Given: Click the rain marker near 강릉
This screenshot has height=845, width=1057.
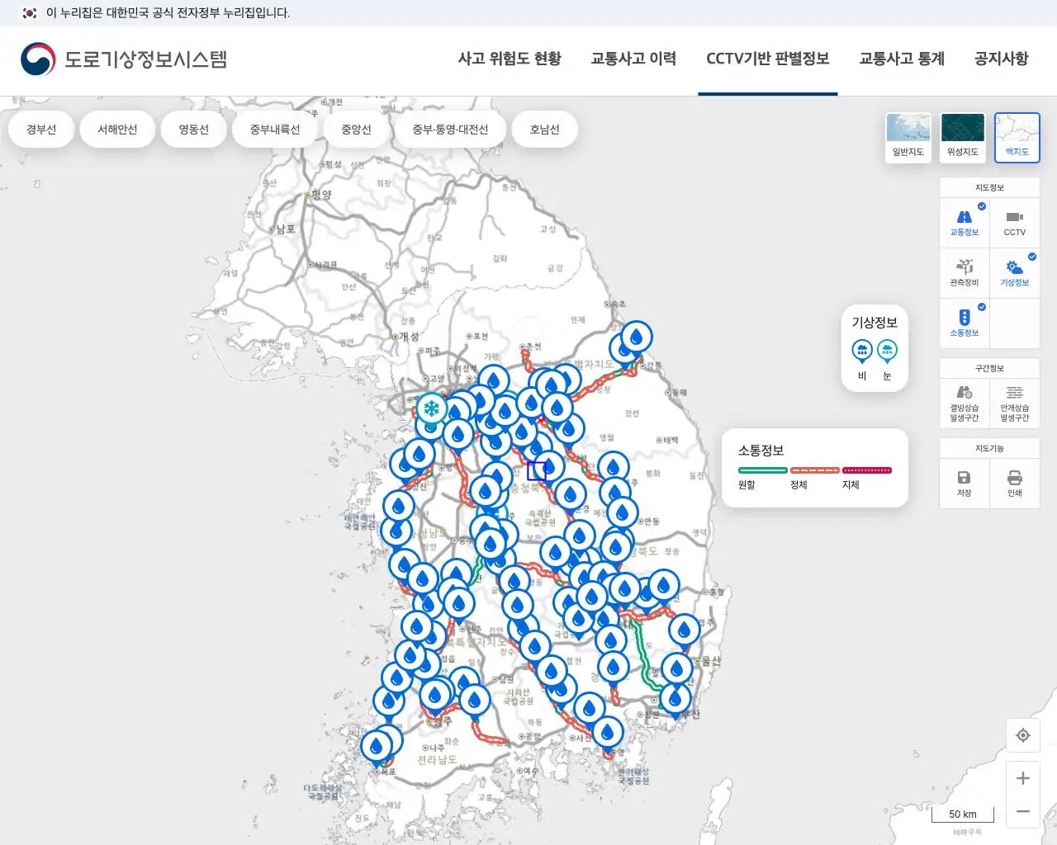Looking at the screenshot, I should (x=636, y=337).
